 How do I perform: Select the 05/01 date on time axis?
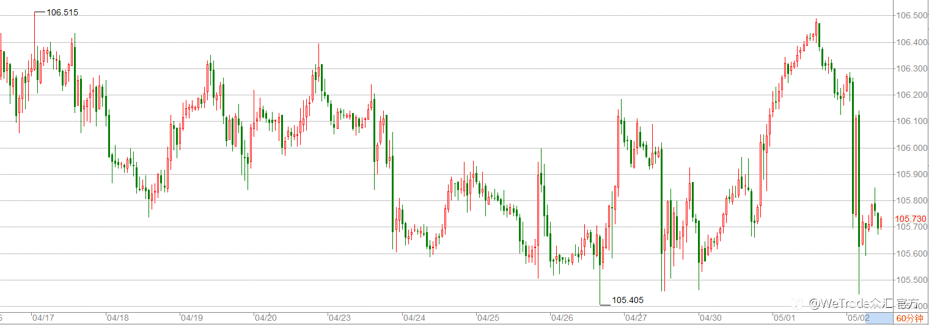coord(784,318)
